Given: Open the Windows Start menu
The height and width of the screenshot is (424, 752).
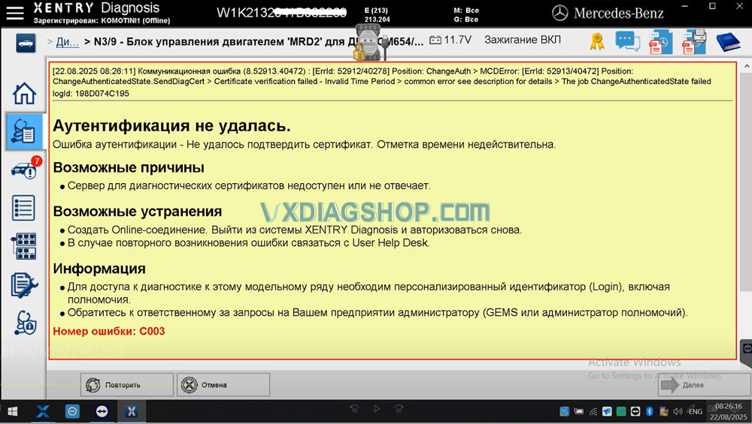Looking at the screenshot, I should [x=13, y=411].
